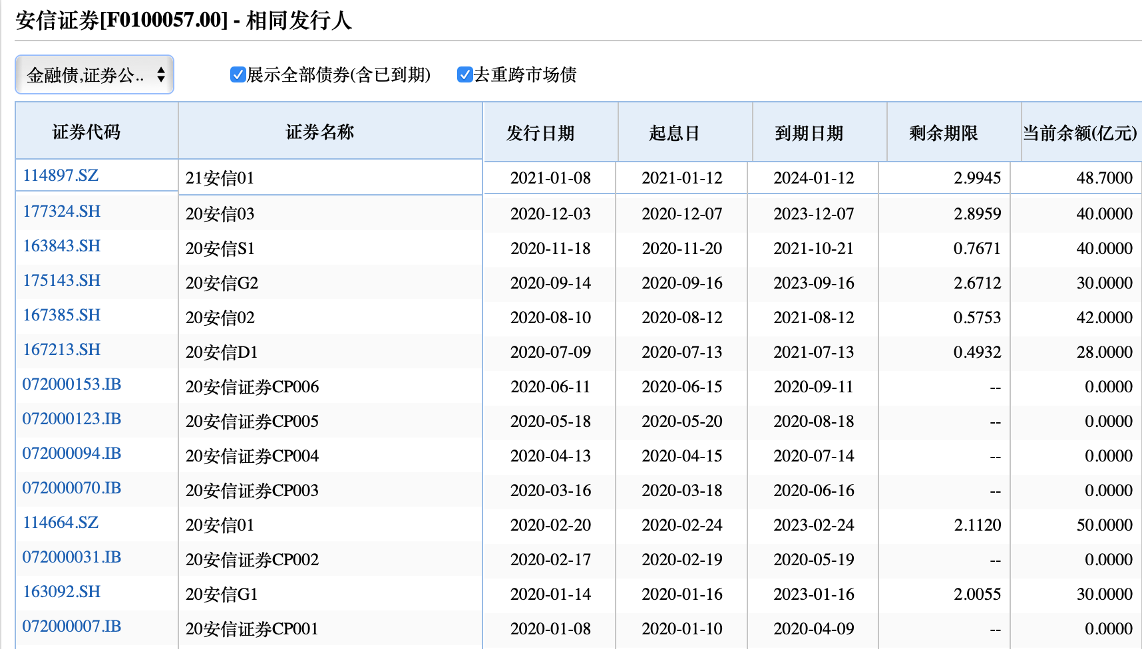The width and height of the screenshot is (1142, 649).
Task: Click the remaining term value 2.9945
Action: pyautogui.click(x=977, y=178)
